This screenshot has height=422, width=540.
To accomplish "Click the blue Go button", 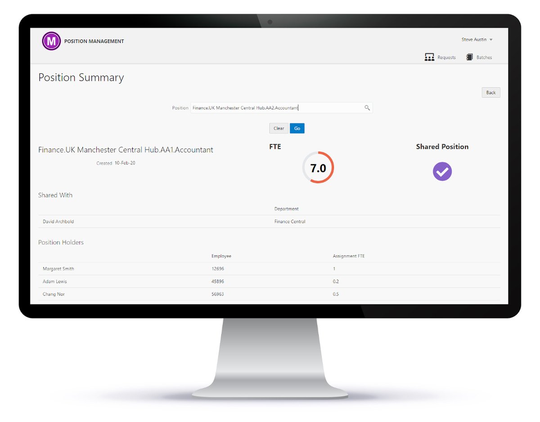I will coord(297,128).
